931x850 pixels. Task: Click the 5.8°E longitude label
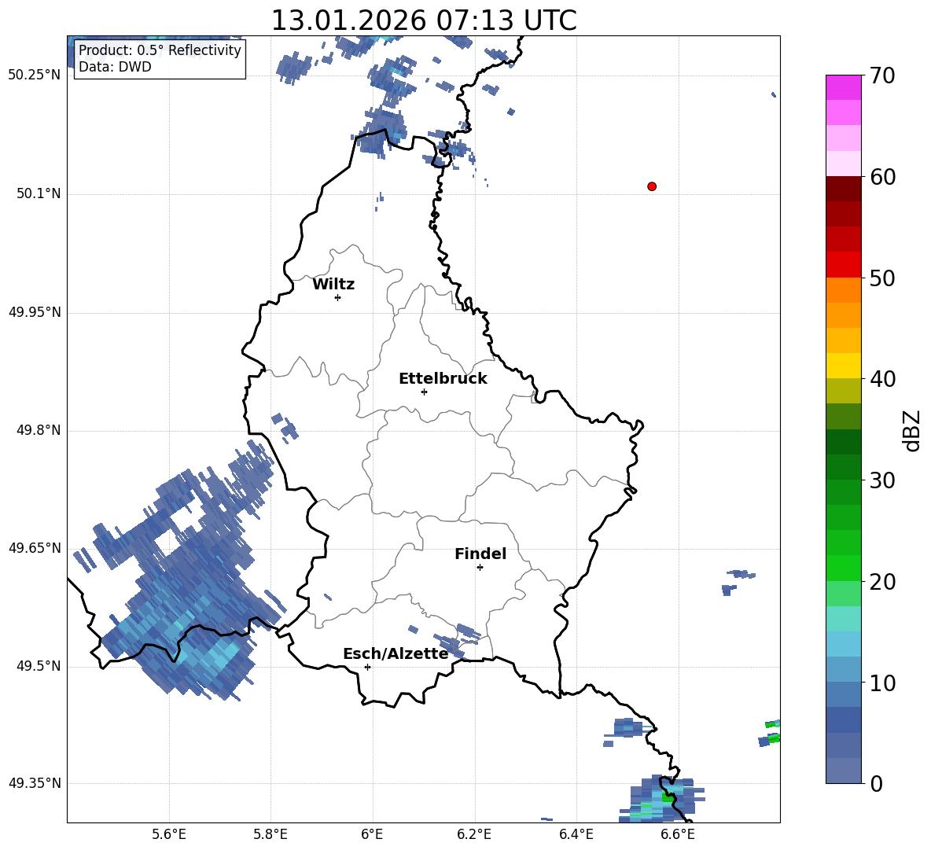coord(270,834)
